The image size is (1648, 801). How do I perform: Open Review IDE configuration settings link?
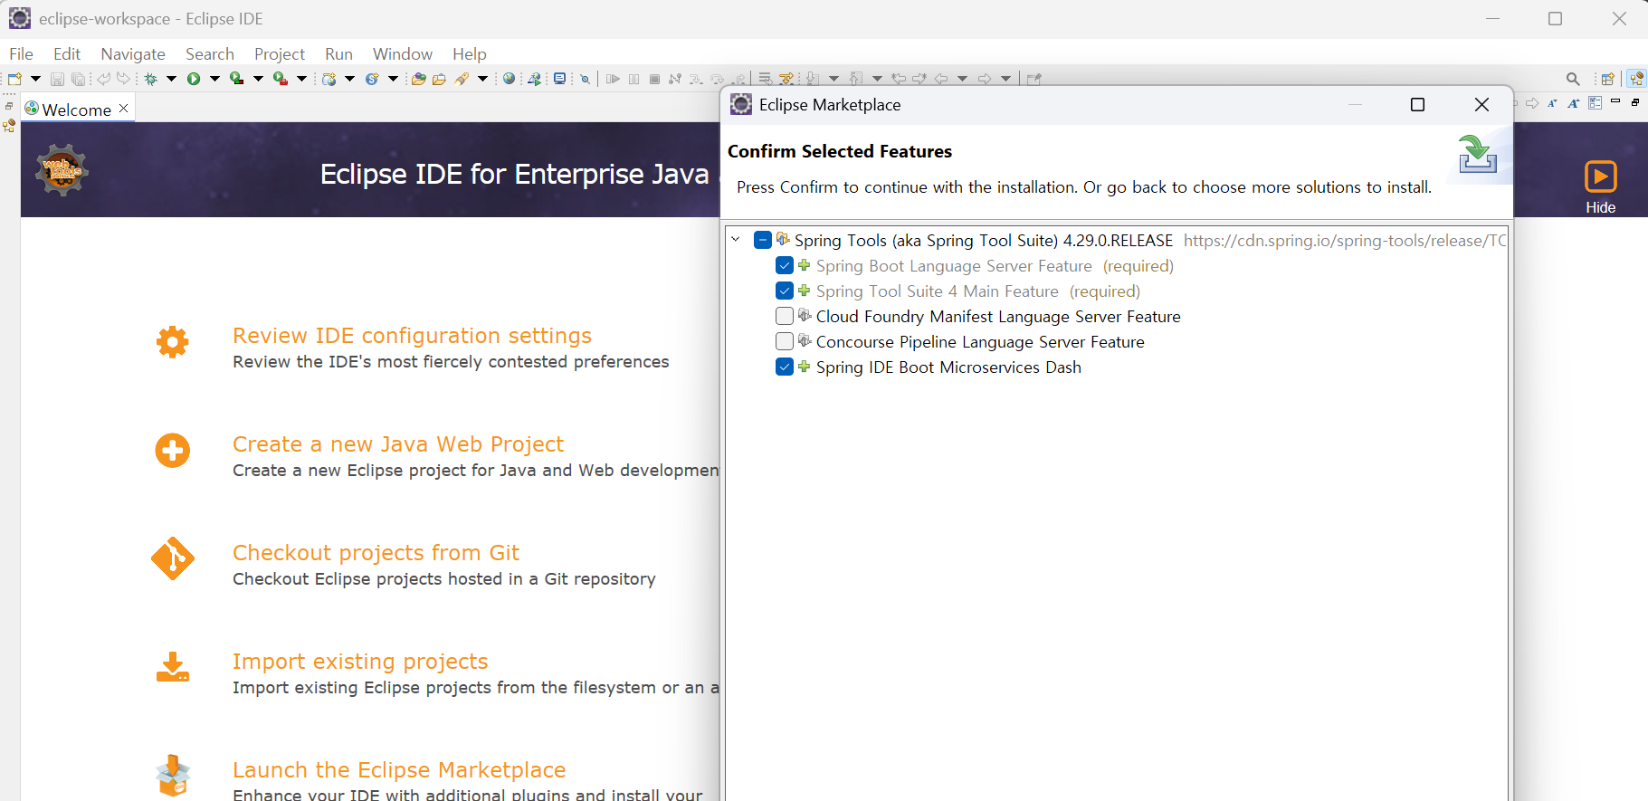coord(412,336)
